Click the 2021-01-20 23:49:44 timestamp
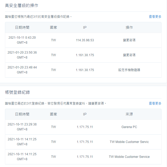The width and height of the screenshot is (167, 167). tap(22, 67)
